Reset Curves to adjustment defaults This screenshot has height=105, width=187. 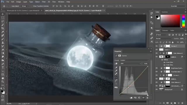point(139,98)
